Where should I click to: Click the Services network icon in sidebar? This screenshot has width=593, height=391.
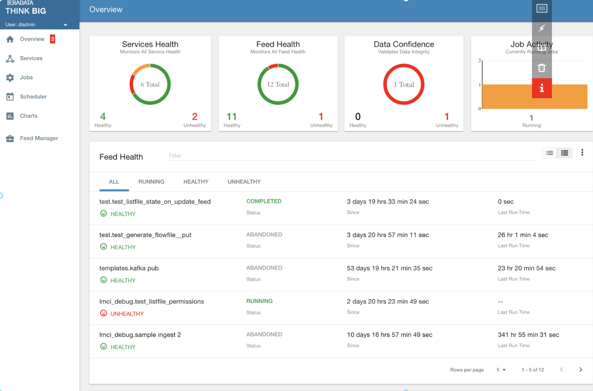point(10,59)
